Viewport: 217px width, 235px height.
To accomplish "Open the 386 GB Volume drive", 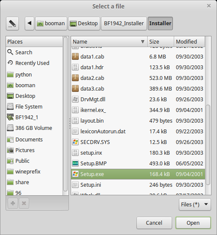I will [x=34, y=128].
